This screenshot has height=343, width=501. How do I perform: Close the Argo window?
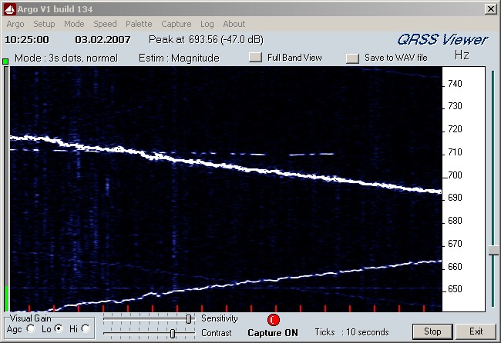pyautogui.click(x=490, y=8)
